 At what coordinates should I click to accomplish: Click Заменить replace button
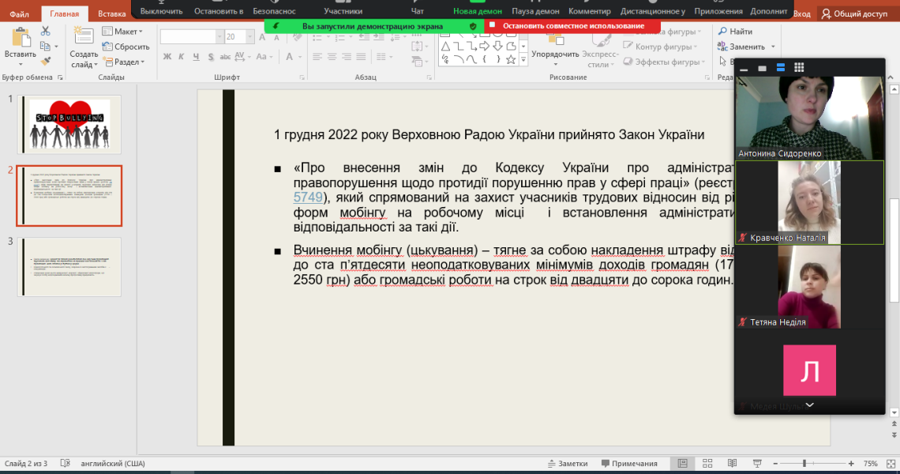pyautogui.click(x=746, y=47)
